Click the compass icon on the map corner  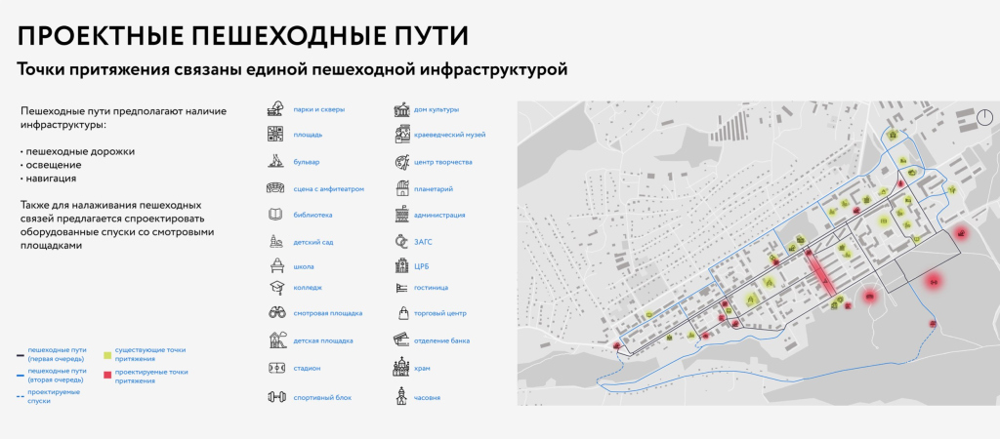pyautogui.click(x=983, y=118)
